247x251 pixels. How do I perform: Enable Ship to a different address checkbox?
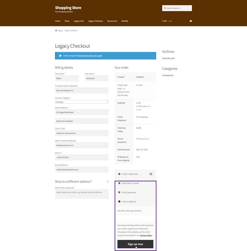click(x=108, y=182)
